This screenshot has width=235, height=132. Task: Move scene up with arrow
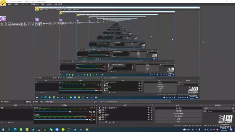[9, 122]
